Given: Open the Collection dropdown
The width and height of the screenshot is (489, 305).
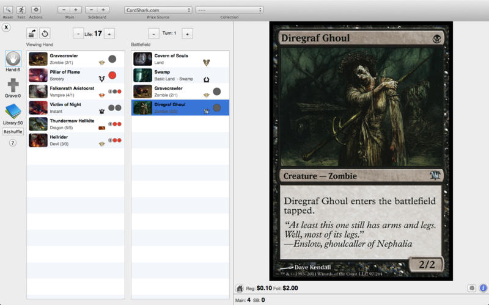Looking at the screenshot, I should point(229,10).
